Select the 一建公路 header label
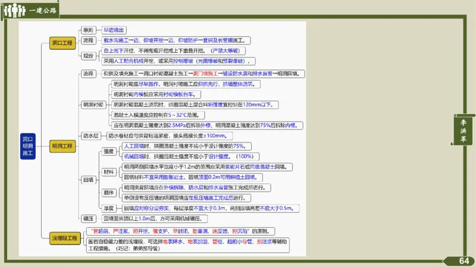476x267 pixels. pos(43,11)
